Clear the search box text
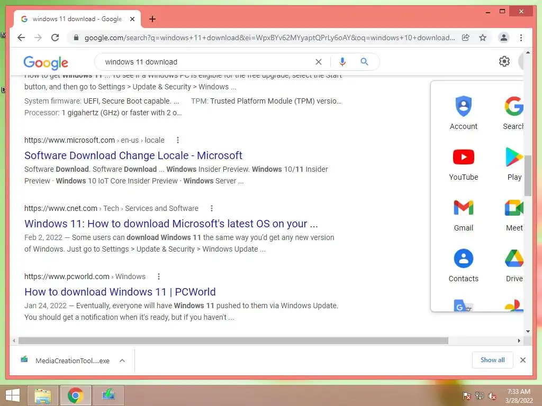Screen dimensions: 542x406 point(318,62)
